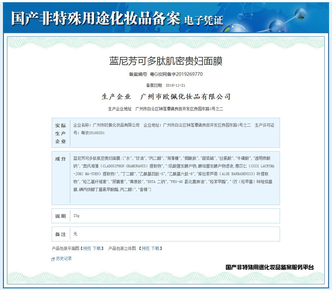Click the 实际生产企业 section label
The width and height of the screenshot is (332, 290).
(x=60, y=133)
